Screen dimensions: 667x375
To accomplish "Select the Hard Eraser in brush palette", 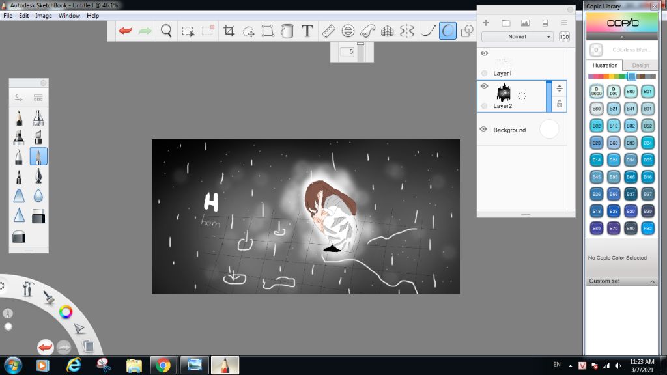I will 38,216.
